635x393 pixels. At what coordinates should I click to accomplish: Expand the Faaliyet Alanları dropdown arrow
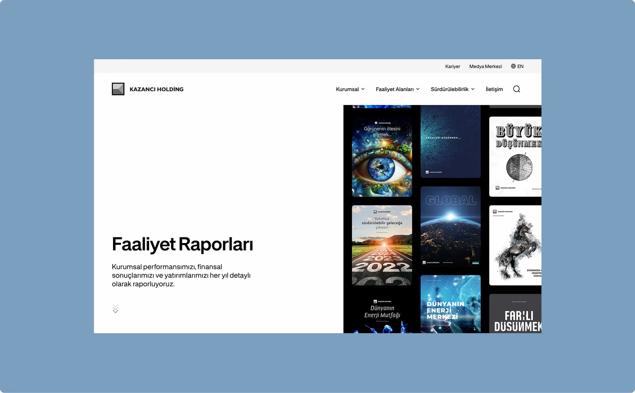tap(418, 89)
